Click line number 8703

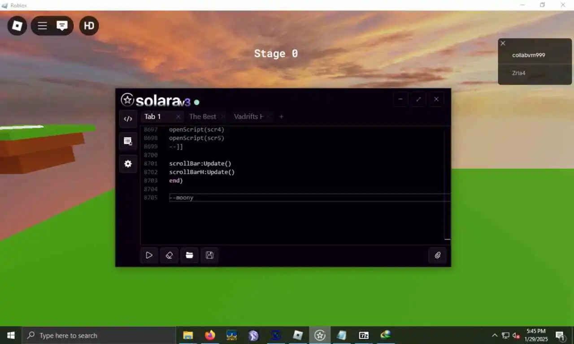point(151,181)
